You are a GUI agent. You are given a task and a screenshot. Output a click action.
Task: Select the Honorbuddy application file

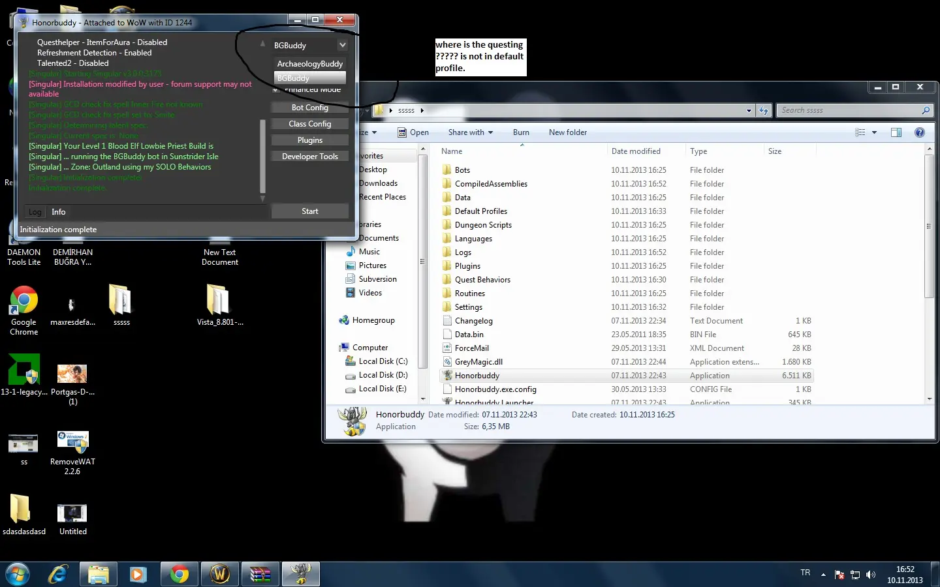(x=477, y=376)
